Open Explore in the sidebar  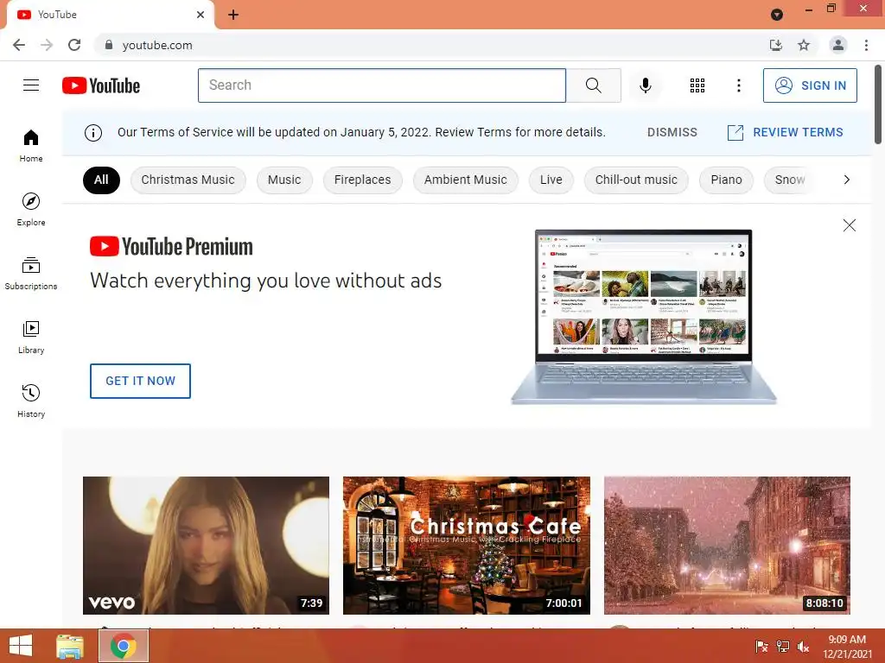(31, 210)
